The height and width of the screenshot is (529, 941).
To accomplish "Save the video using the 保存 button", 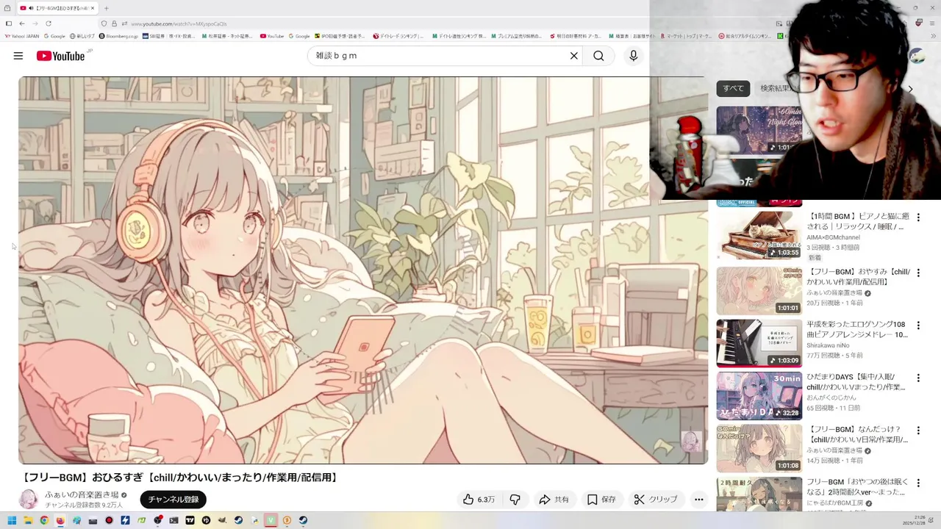I will click(x=601, y=500).
